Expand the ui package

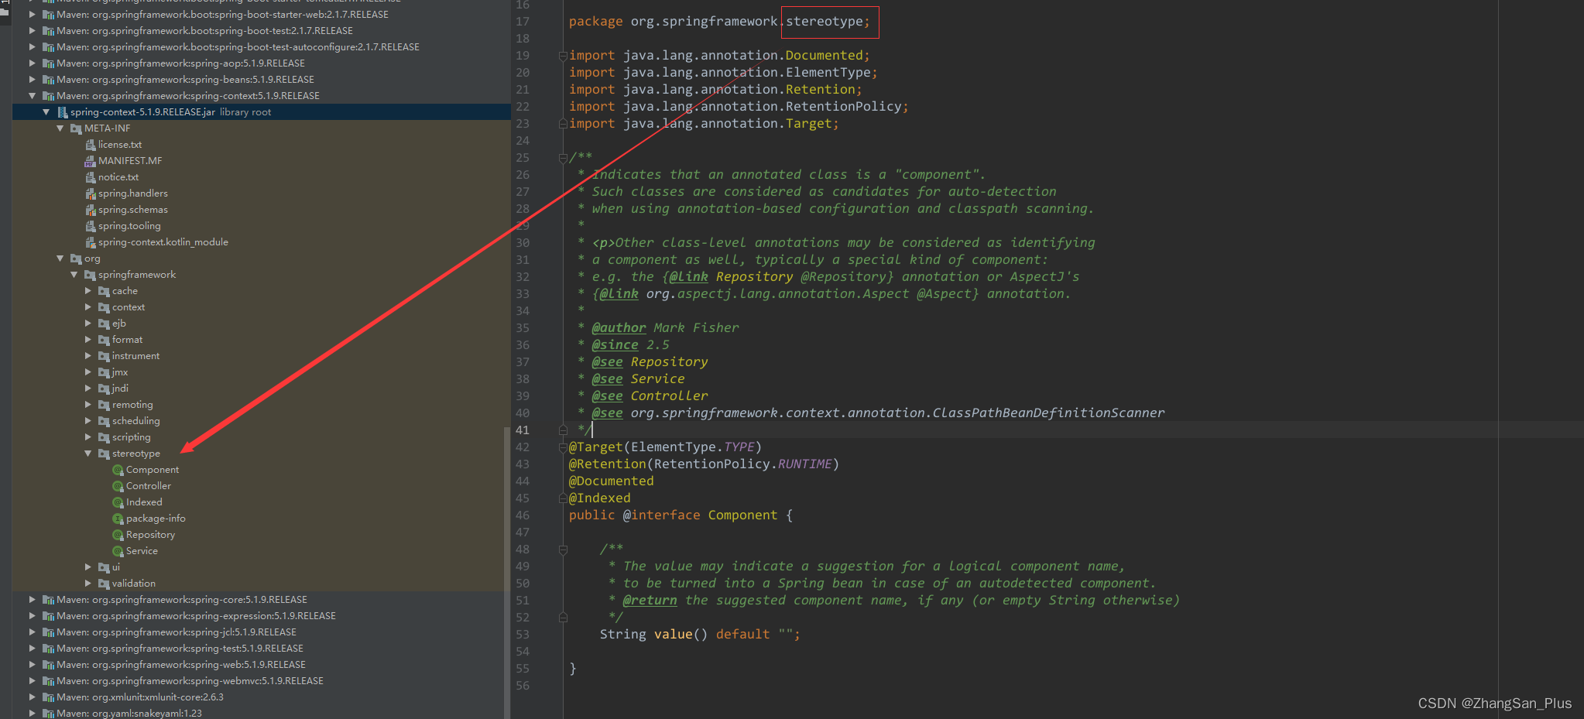(87, 567)
